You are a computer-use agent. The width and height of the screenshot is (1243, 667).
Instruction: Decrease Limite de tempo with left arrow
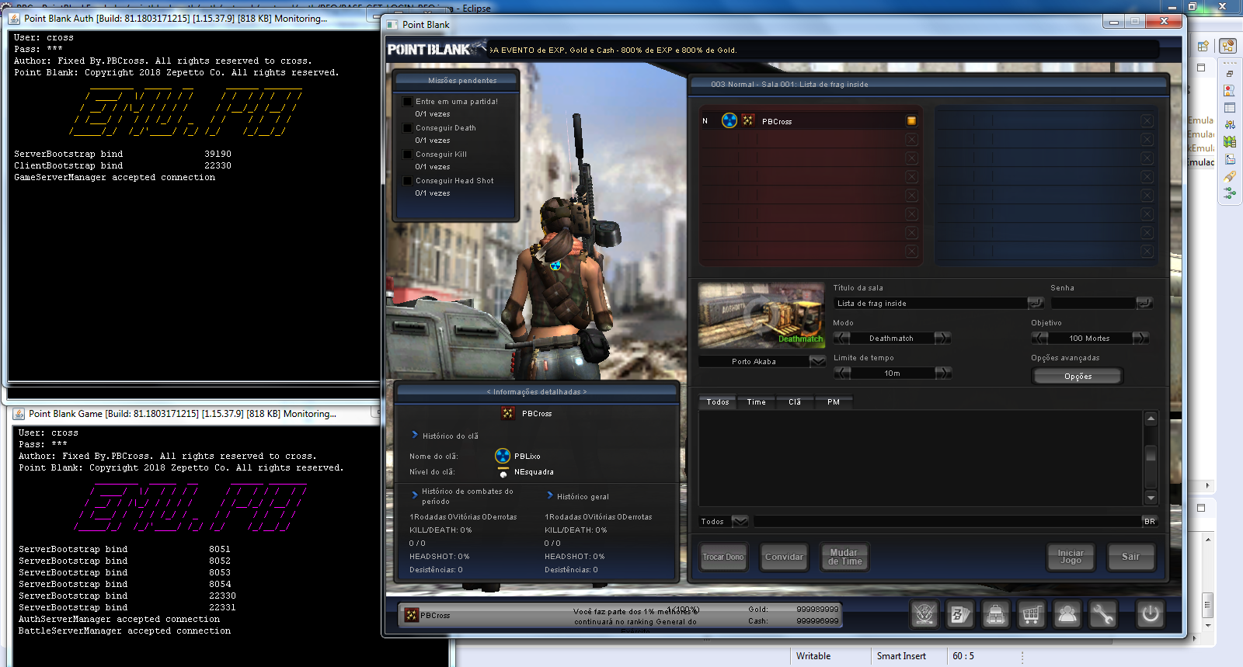coord(842,373)
